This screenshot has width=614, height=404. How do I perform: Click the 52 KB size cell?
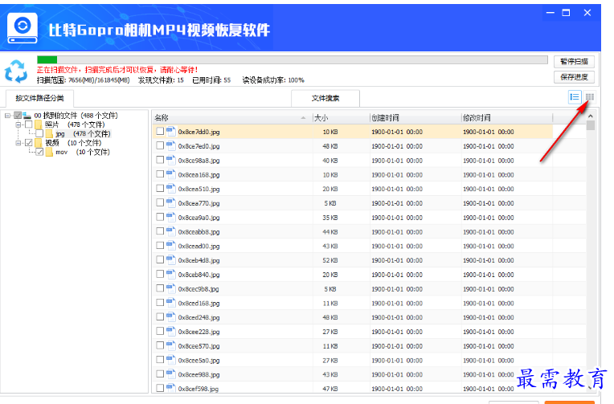click(330, 260)
